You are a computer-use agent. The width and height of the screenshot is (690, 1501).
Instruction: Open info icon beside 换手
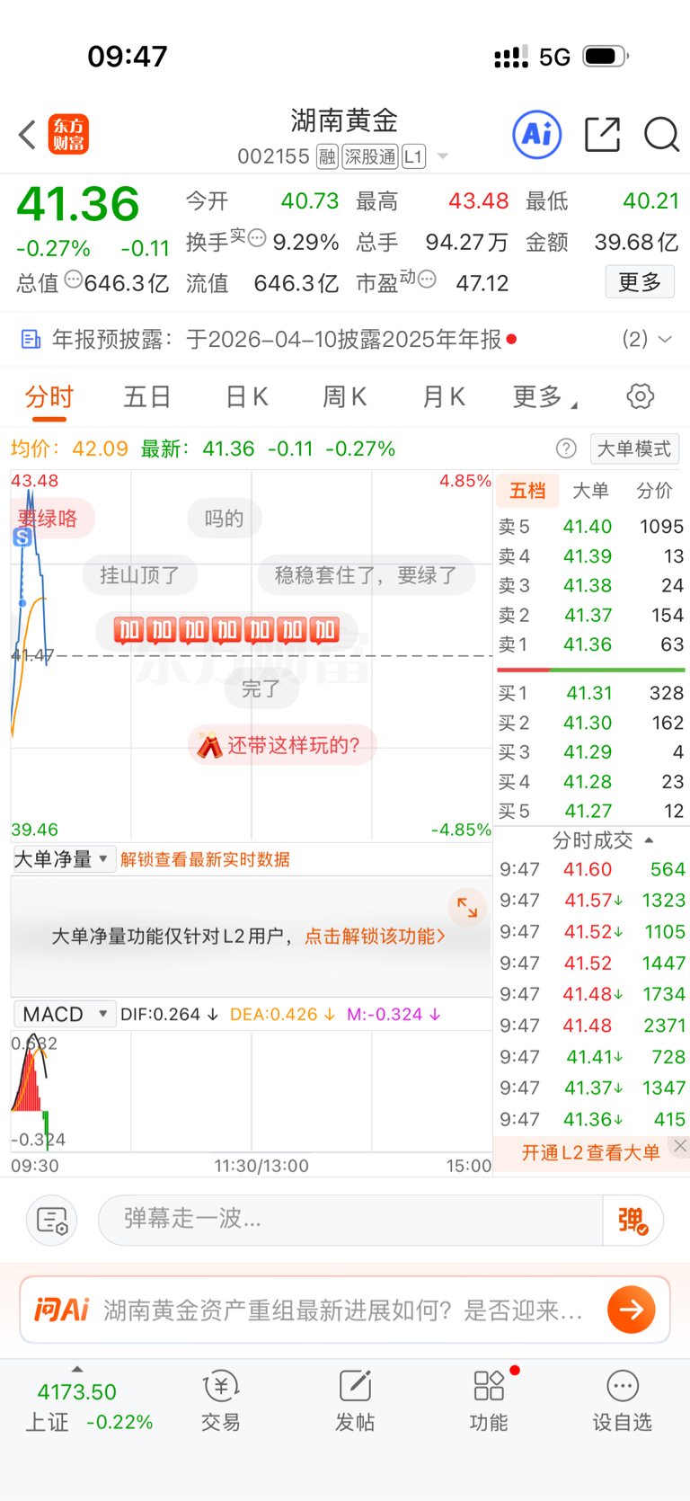point(257,238)
